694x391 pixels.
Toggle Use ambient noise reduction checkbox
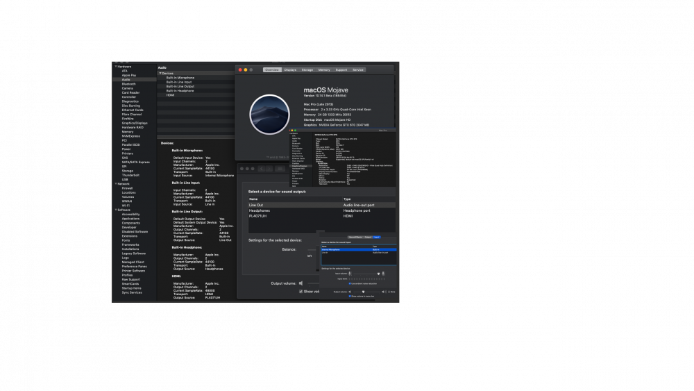coord(350,283)
